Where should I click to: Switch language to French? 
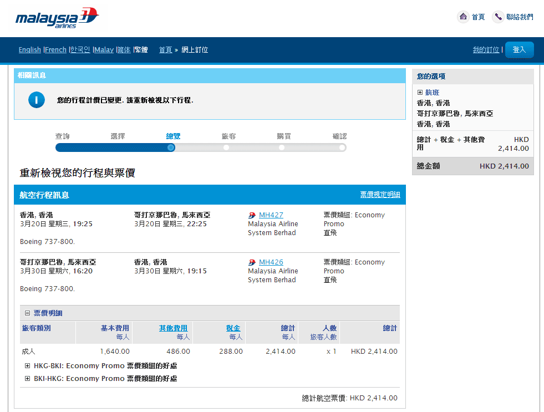coord(56,50)
